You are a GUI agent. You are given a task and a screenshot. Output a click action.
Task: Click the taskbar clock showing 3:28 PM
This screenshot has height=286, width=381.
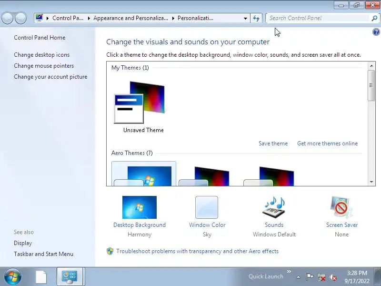point(357,277)
